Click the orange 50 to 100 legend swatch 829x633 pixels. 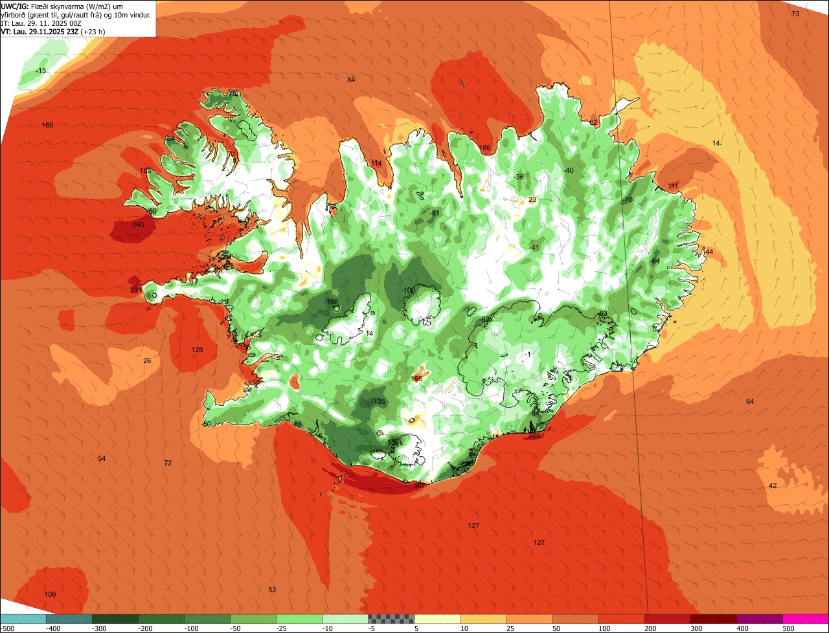[x=575, y=619]
